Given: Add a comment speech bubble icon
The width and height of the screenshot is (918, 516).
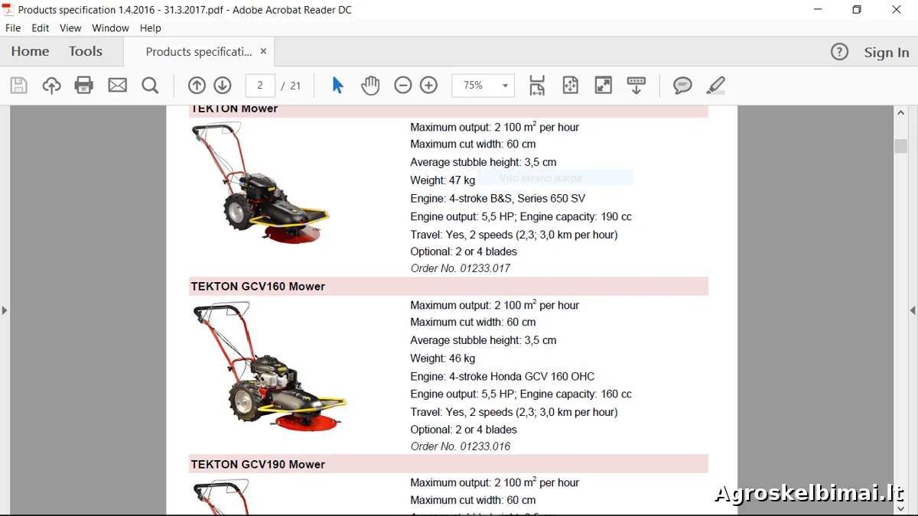Looking at the screenshot, I should [682, 85].
